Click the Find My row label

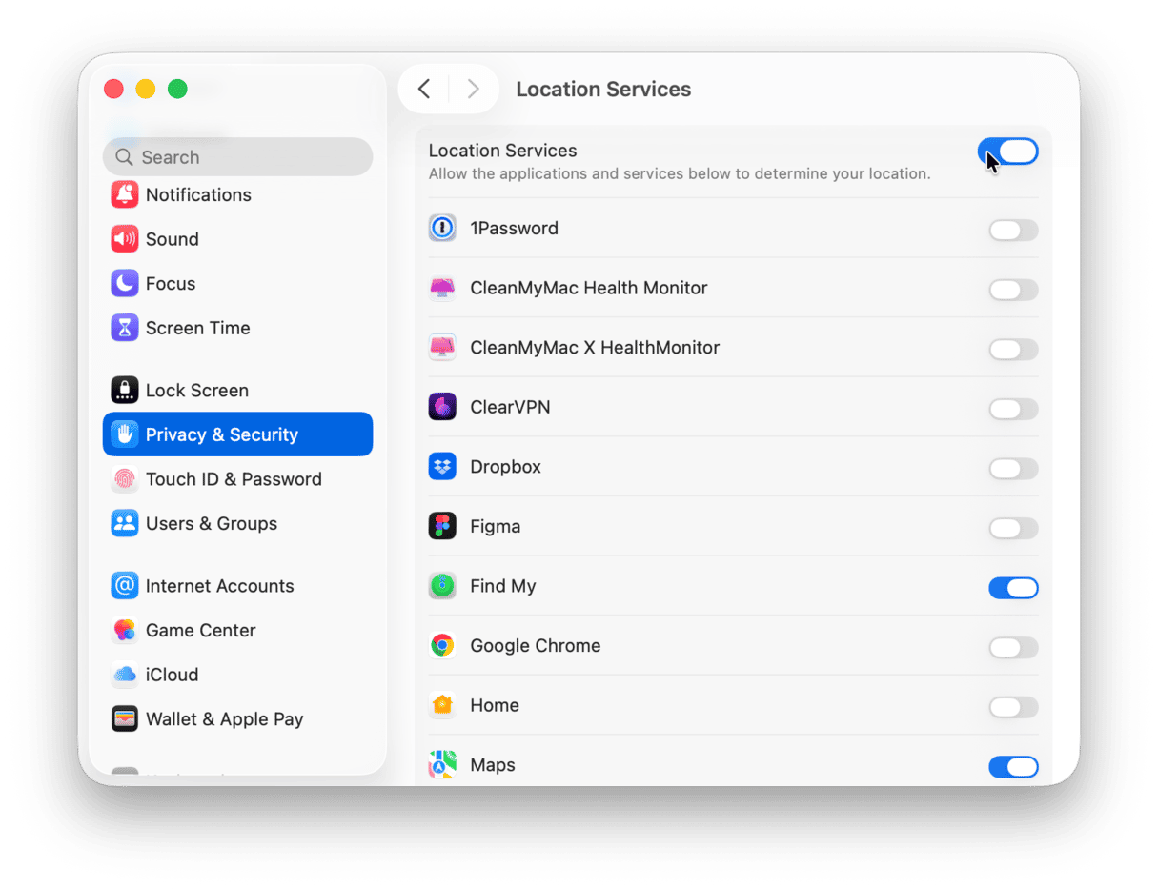click(x=503, y=586)
